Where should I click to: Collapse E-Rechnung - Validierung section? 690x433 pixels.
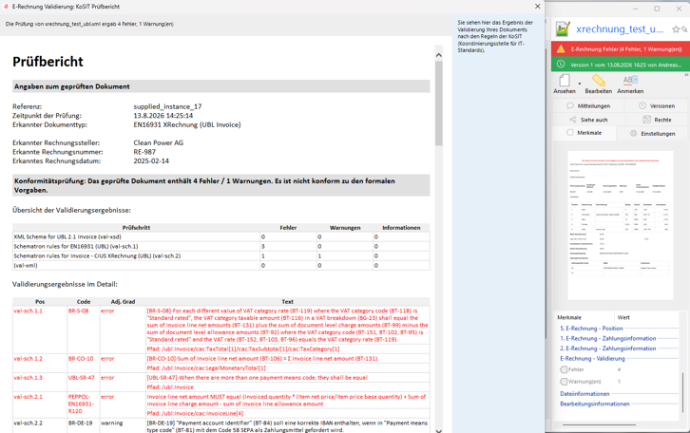[592, 359]
